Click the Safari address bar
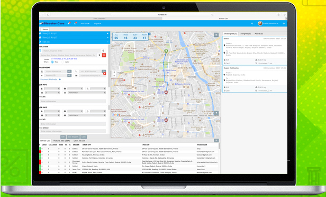 (162, 15)
